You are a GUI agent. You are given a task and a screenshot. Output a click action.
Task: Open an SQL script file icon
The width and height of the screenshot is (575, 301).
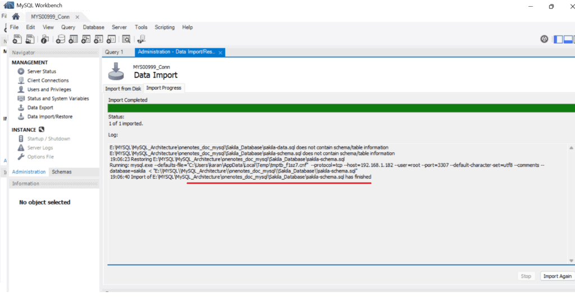tap(30, 39)
